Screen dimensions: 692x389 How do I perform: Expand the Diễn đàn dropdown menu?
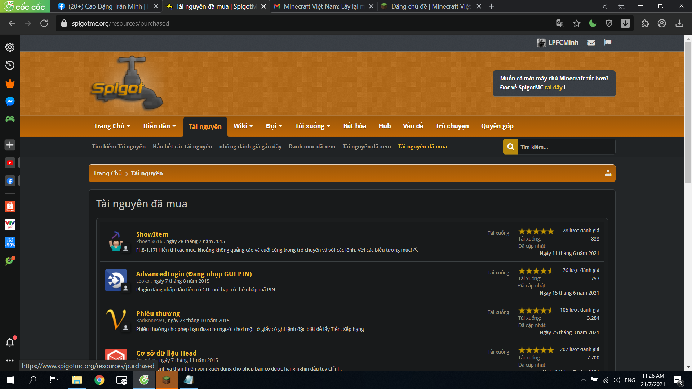coord(159,126)
